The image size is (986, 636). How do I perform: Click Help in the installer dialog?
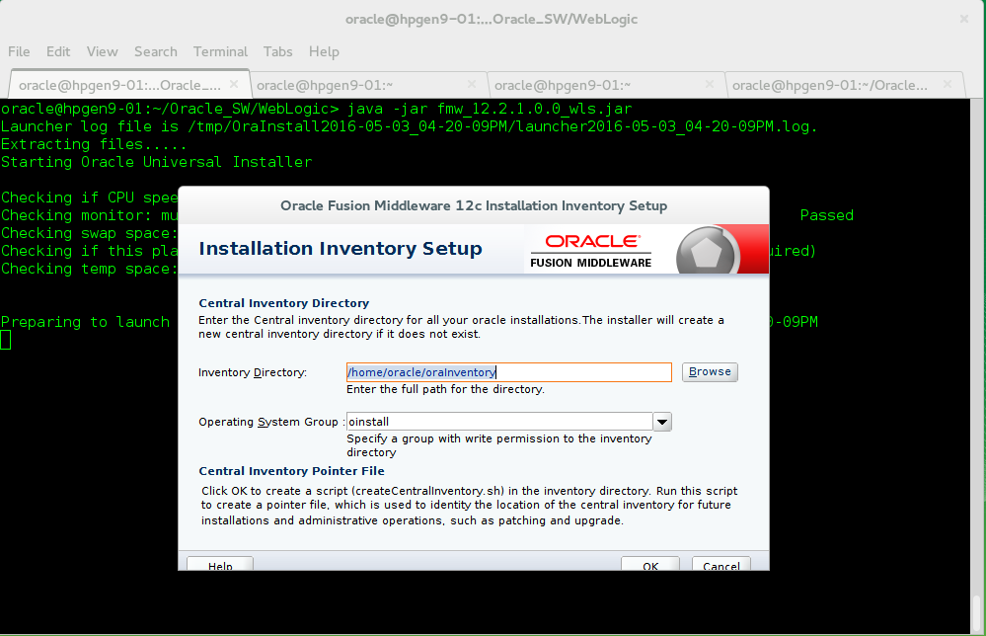pos(219,564)
